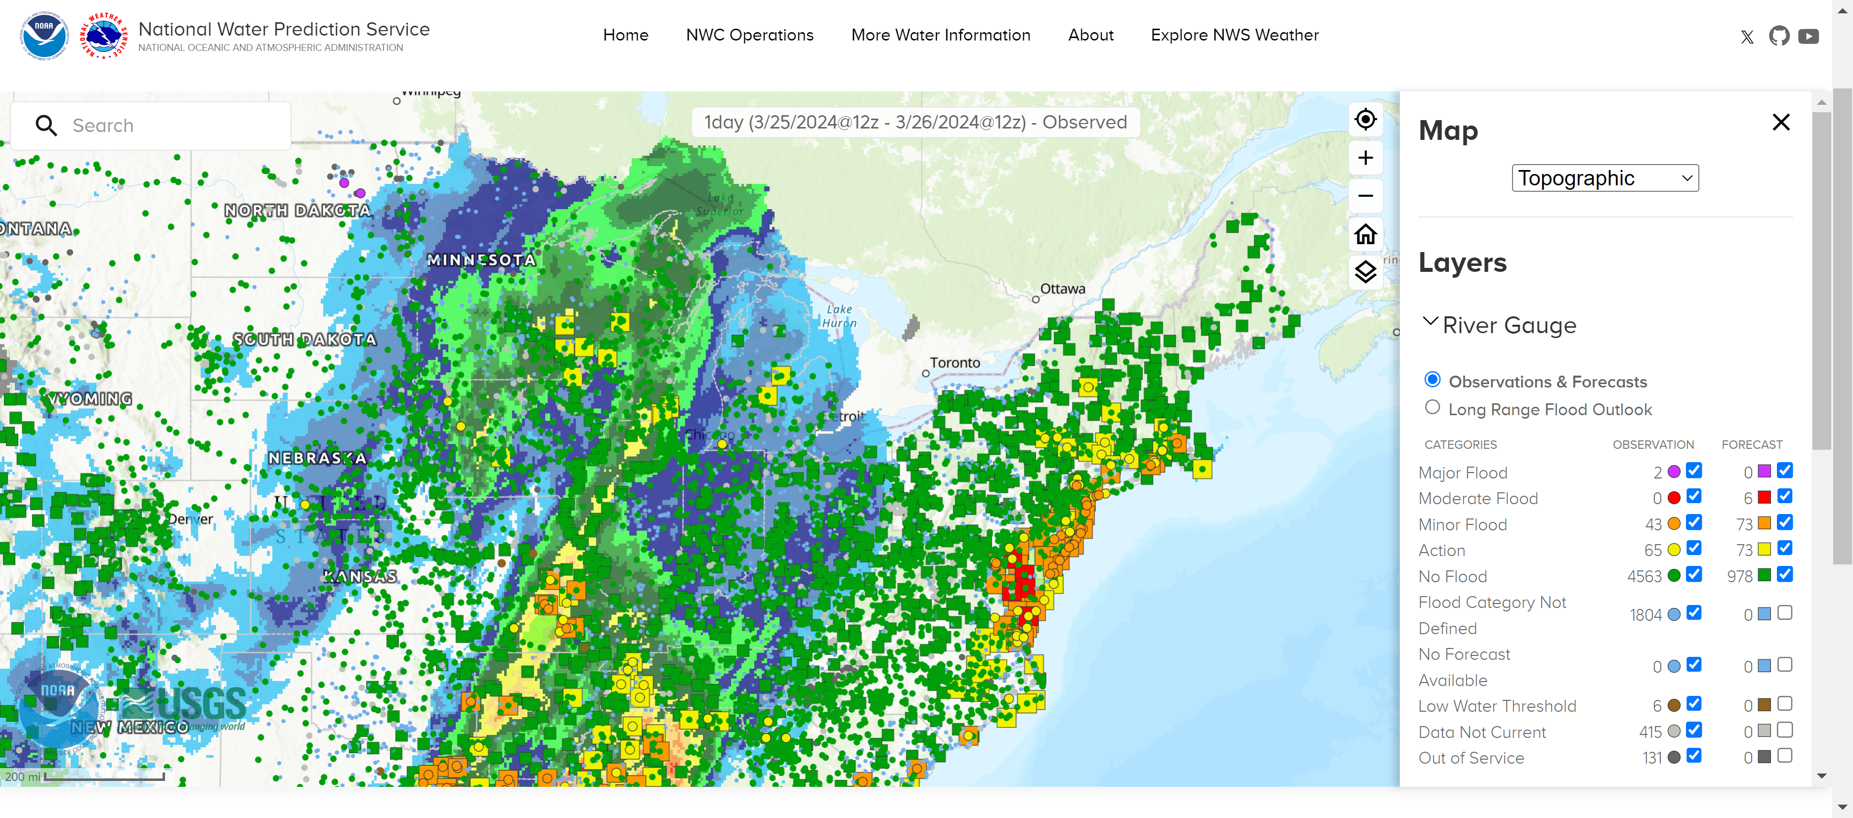Zoom in with the plus button

(1365, 158)
